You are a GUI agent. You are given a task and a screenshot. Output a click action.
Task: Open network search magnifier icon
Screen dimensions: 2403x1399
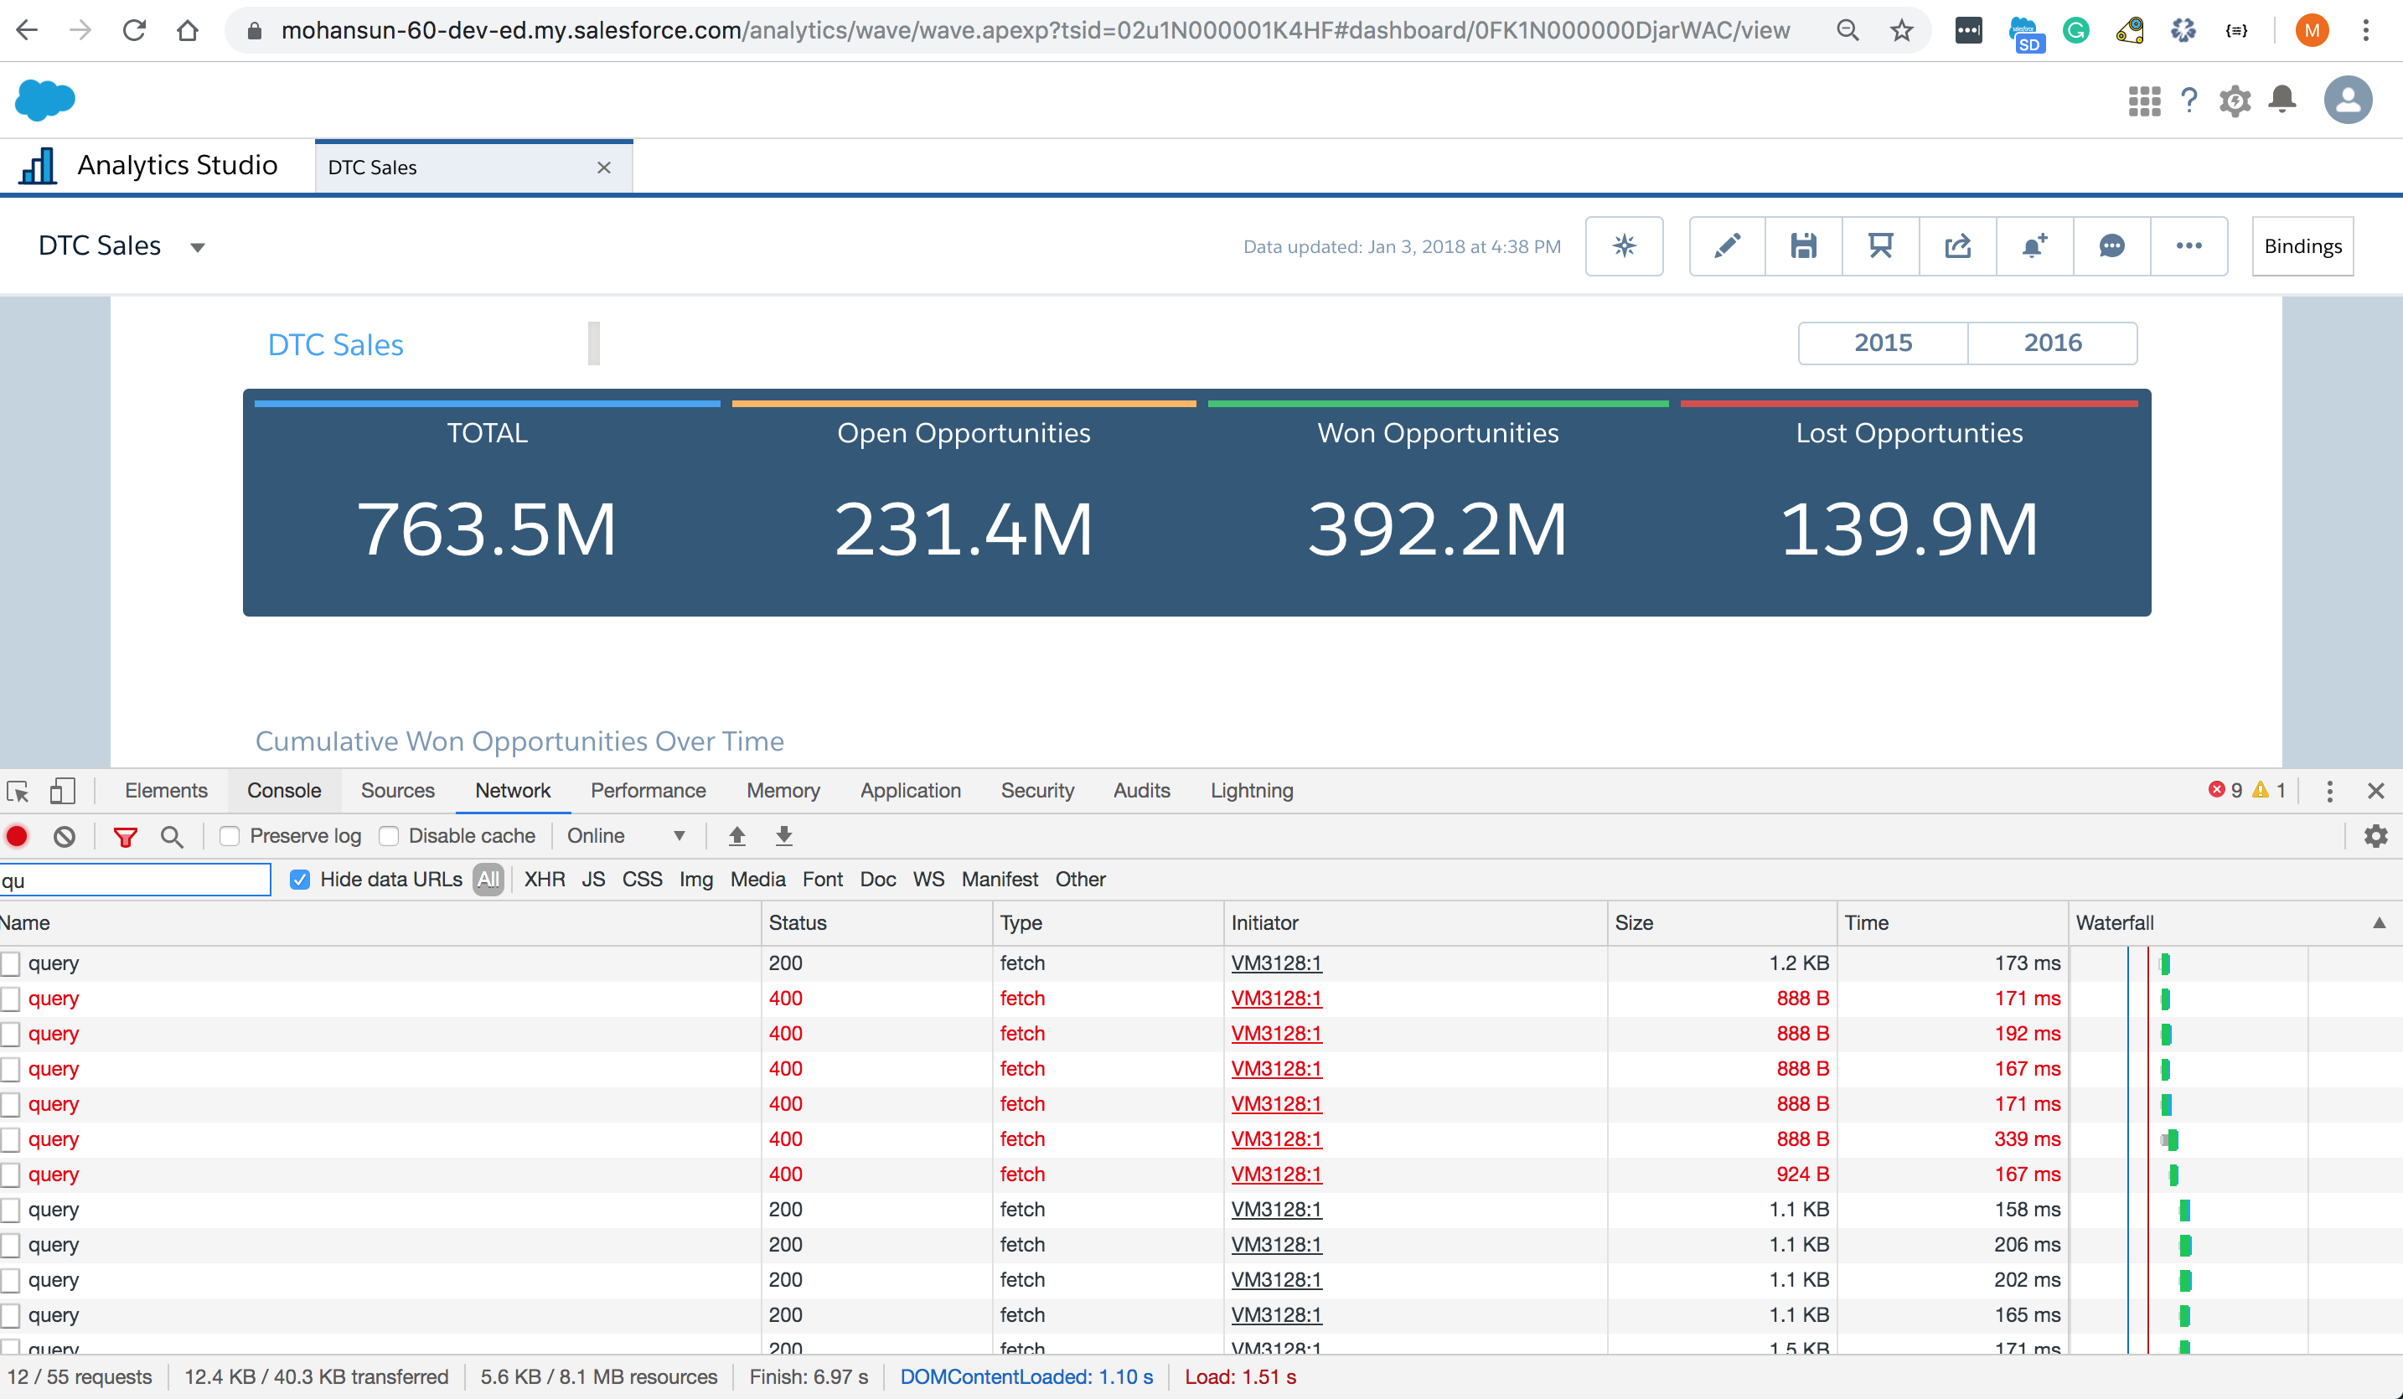[172, 836]
